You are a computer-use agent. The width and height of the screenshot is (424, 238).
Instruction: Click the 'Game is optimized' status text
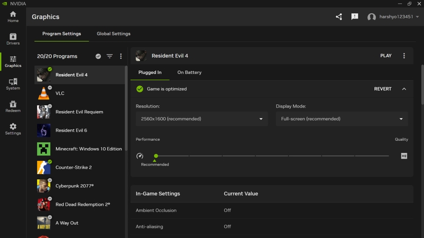click(166, 89)
